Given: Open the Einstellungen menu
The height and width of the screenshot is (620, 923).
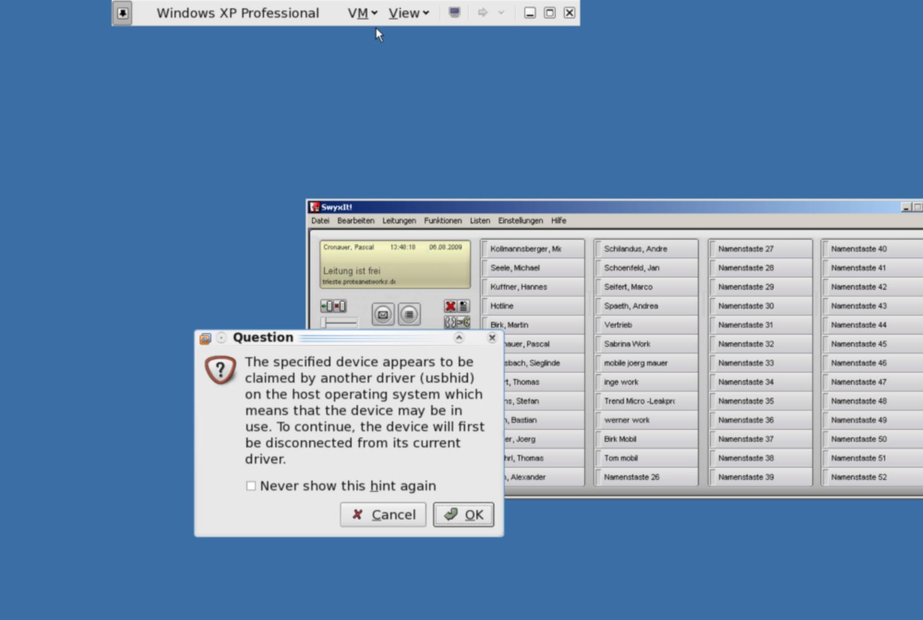Looking at the screenshot, I should pyautogui.click(x=520, y=221).
